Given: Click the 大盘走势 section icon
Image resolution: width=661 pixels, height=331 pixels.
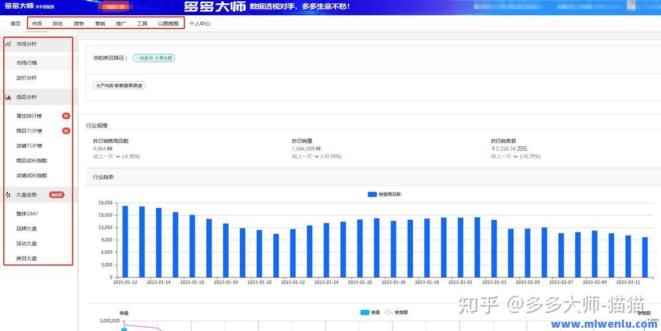Looking at the screenshot, I should tap(8, 195).
